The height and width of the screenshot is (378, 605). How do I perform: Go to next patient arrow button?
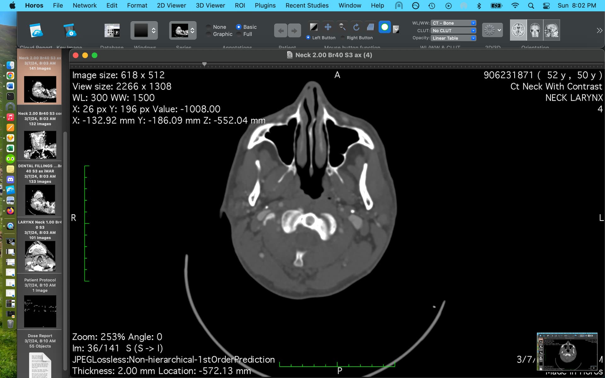294,31
